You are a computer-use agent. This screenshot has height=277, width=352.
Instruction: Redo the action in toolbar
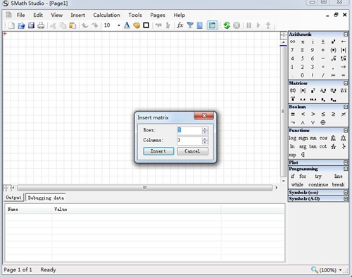[94, 25]
